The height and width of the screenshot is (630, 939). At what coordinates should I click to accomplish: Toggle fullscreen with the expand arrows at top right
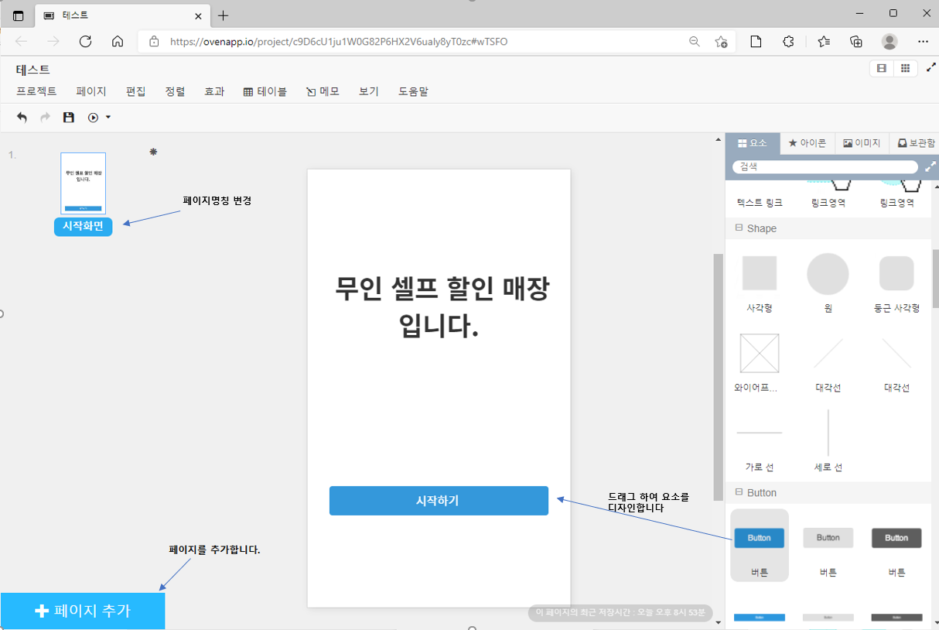tap(931, 68)
